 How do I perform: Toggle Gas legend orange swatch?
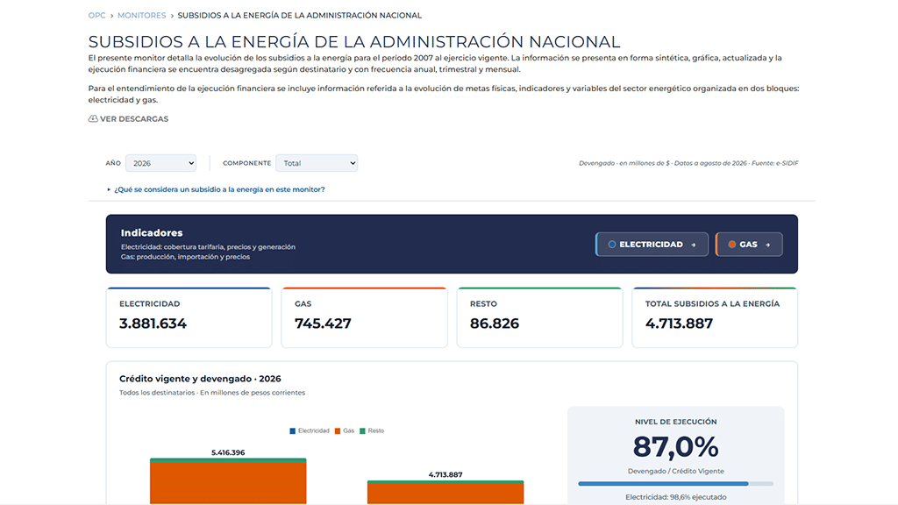pyautogui.click(x=338, y=431)
